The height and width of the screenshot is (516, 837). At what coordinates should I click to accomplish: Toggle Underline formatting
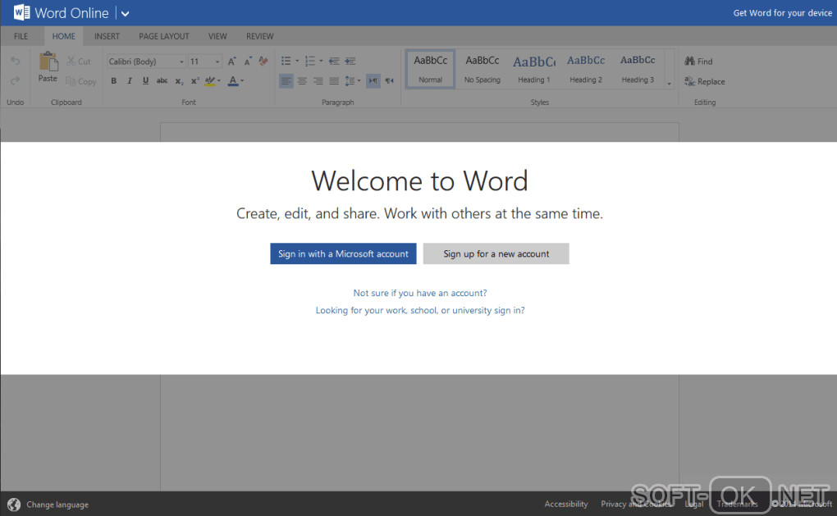coord(145,81)
